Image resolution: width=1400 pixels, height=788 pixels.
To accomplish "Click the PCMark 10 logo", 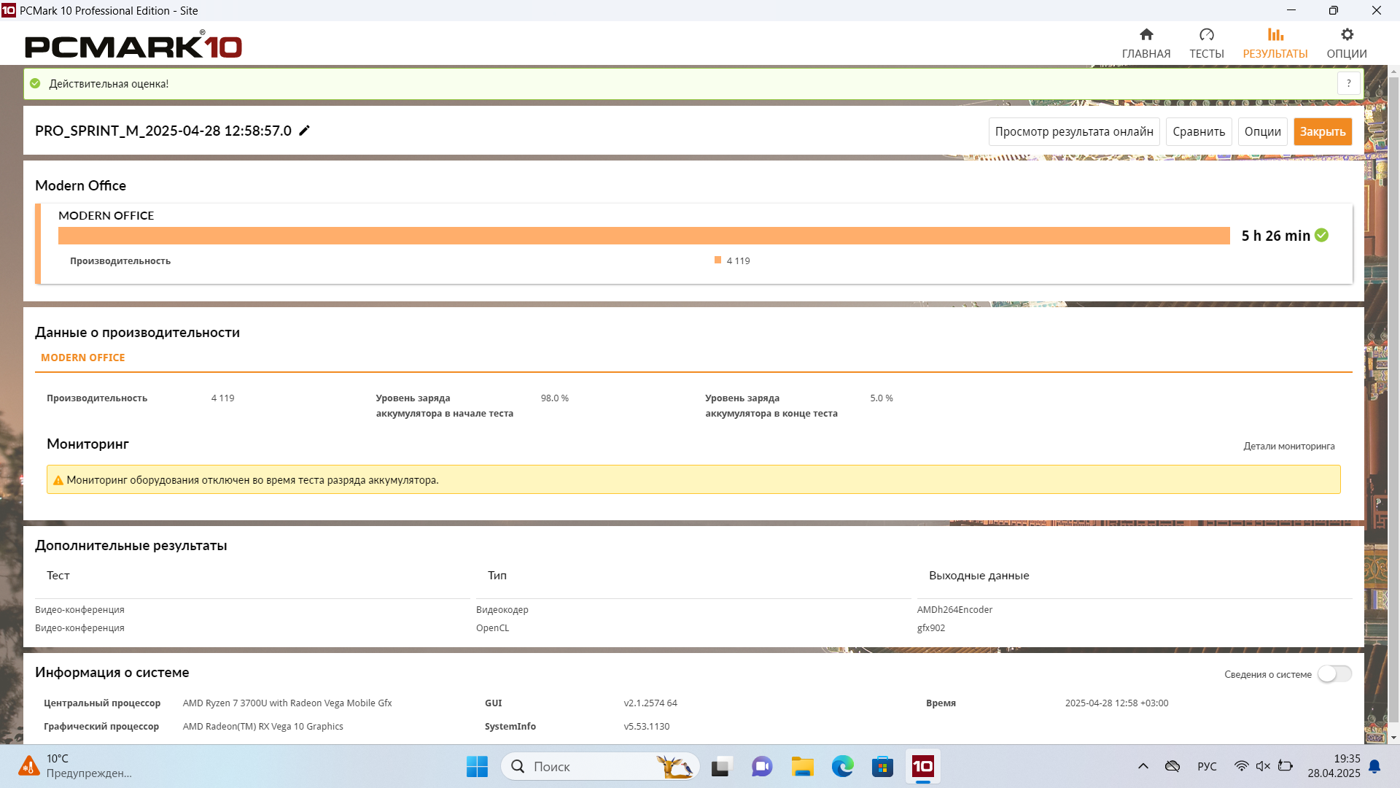I will (x=133, y=45).
